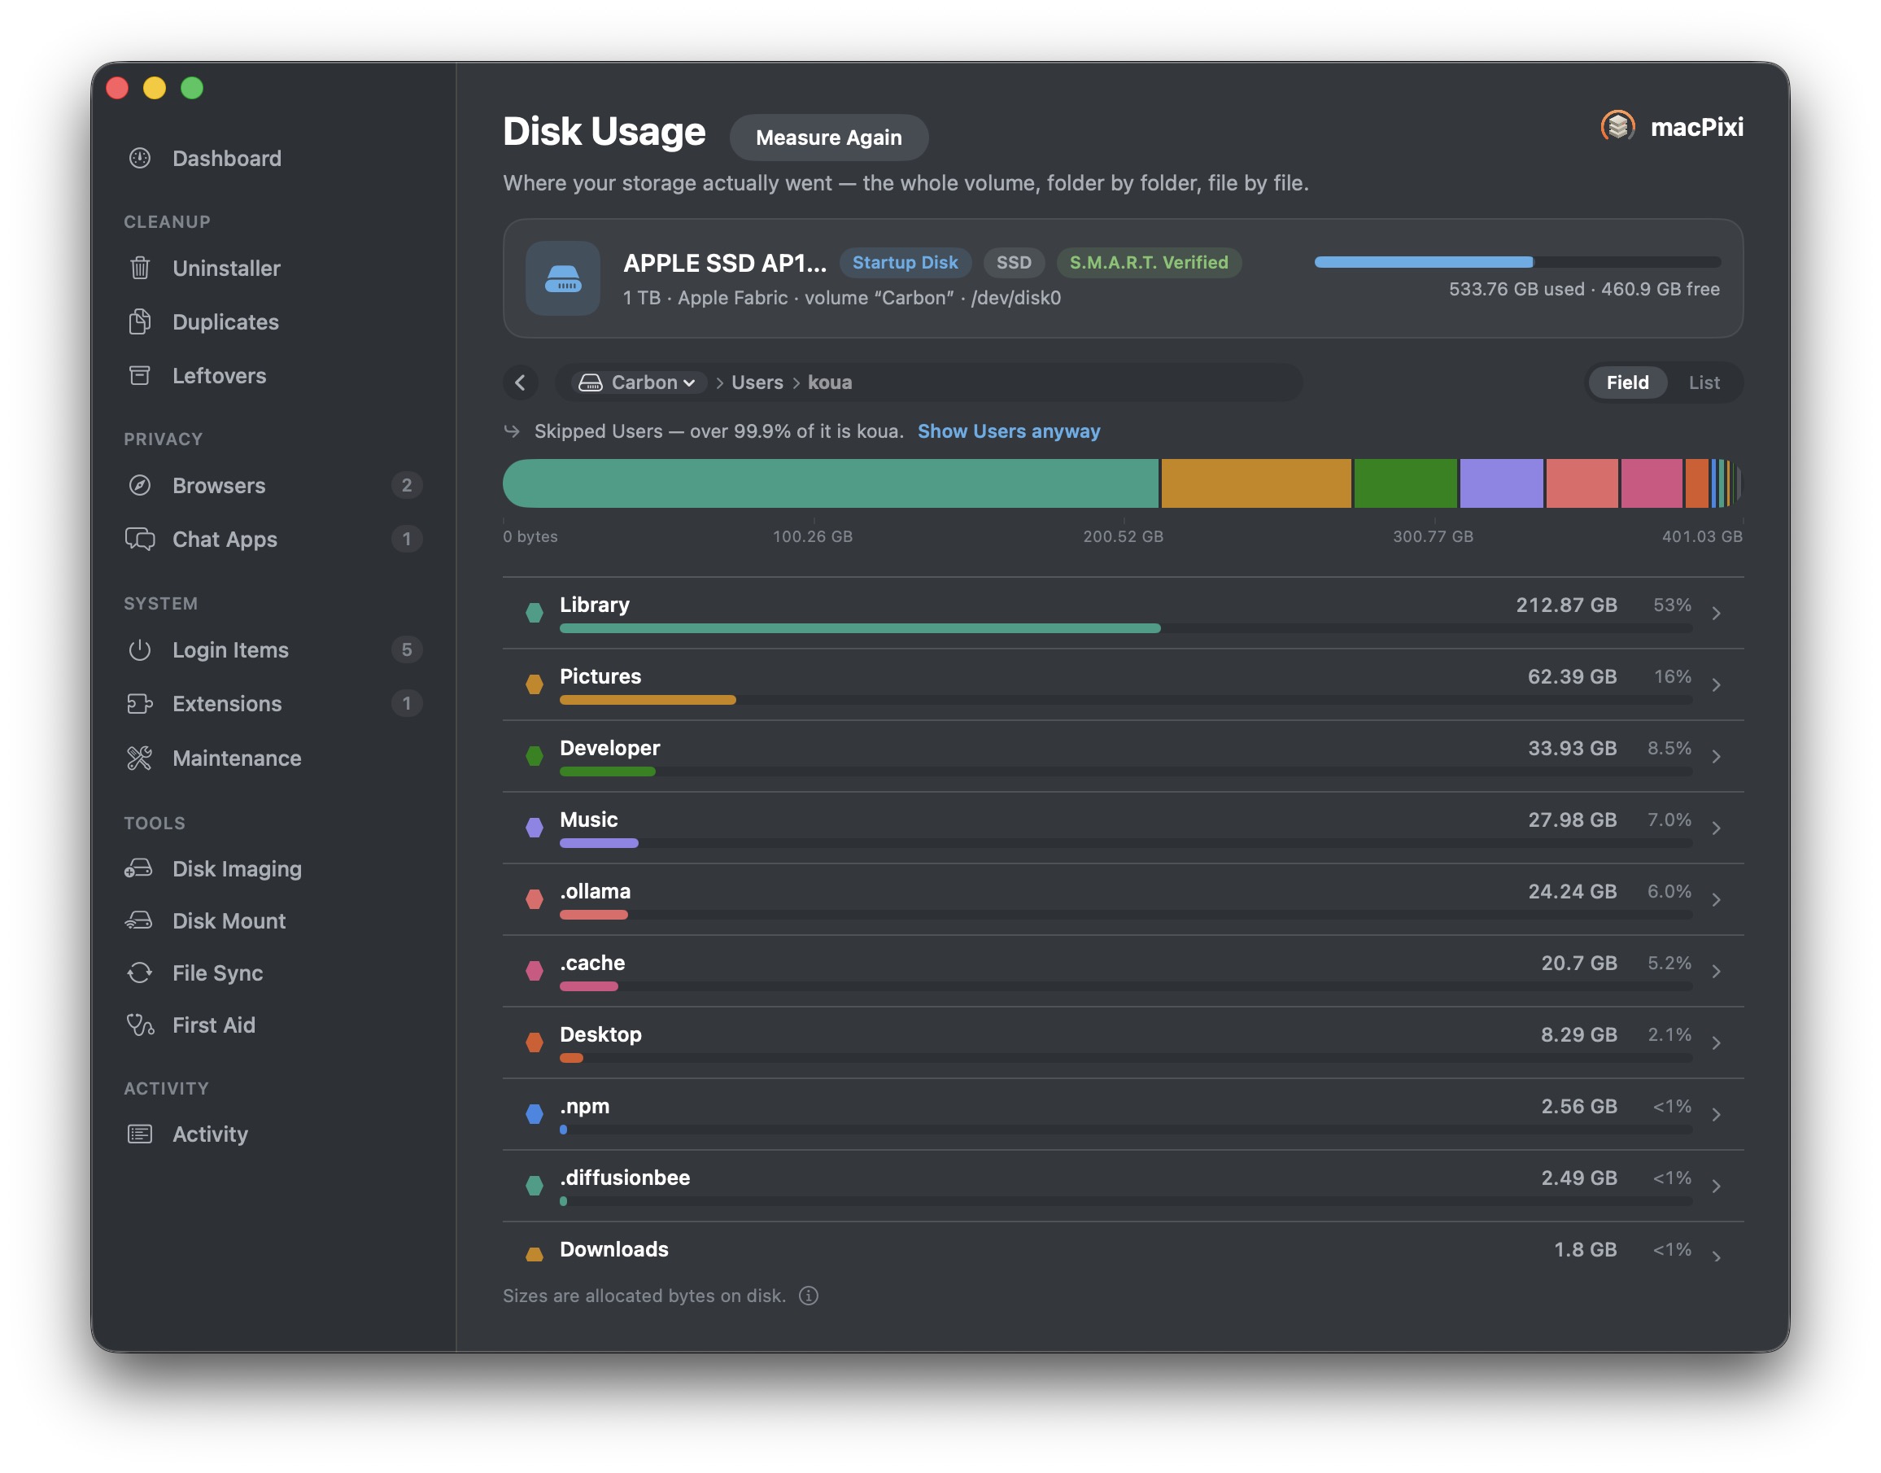Open the Dashboard gauge icon
Image resolution: width=1881 pixels, height=1473 pixels.
tap(140, 159)
